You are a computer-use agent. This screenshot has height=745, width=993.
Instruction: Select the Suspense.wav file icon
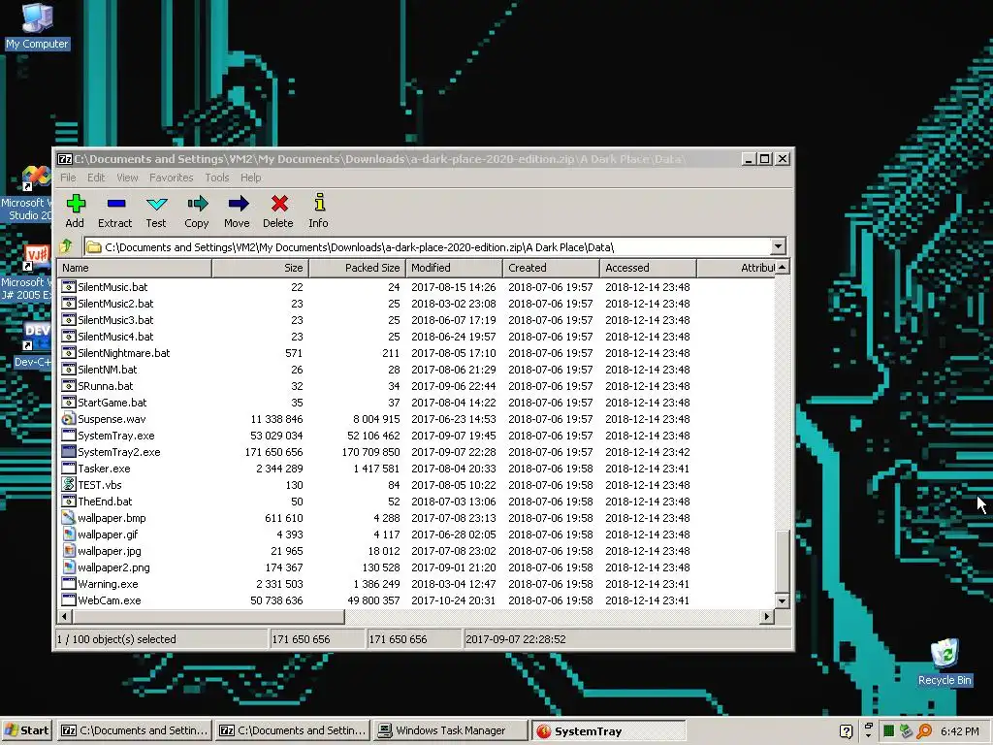tap(69, 419)
